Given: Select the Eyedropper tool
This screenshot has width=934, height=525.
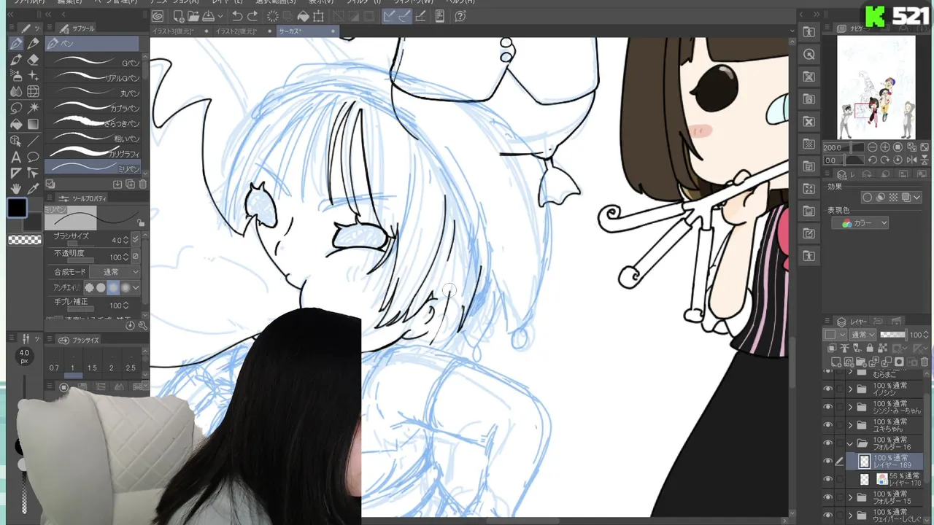Looking at the screenshot, I should tap(33, 189).
